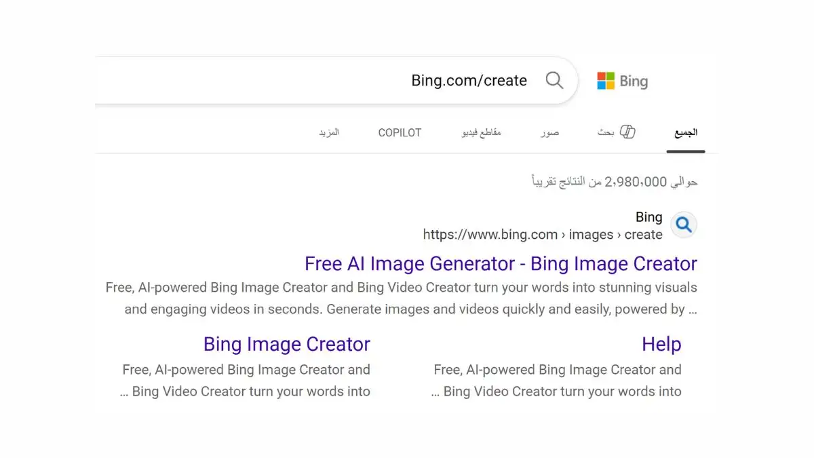Viewport: 814px width, 458px height.
Task: Switch to the COPILOT tab
Action: (400, 133)
